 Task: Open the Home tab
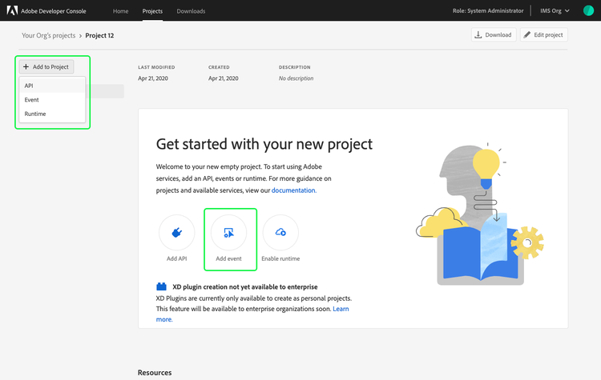coord(120,11)
